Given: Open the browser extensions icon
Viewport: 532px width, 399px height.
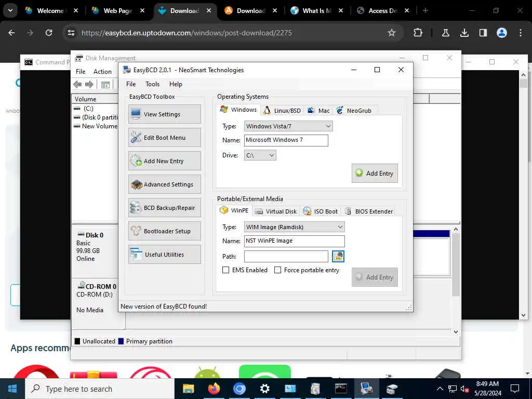Looking at the screenshot, I should pyautogui.click(x=418, y=33).
